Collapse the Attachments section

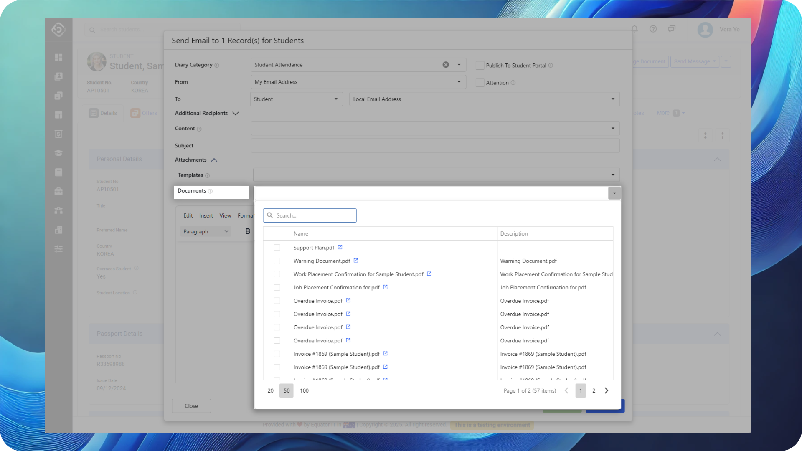pyautogui.click(x=214, y=160)
